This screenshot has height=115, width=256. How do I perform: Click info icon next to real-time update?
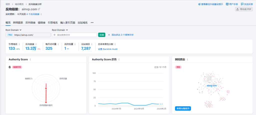(x=41, y=14)
